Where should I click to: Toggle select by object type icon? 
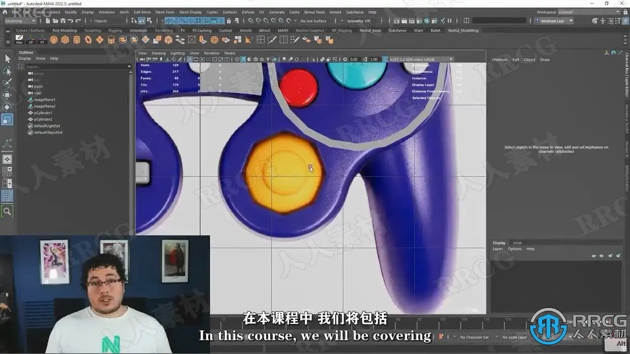point(142,21)
